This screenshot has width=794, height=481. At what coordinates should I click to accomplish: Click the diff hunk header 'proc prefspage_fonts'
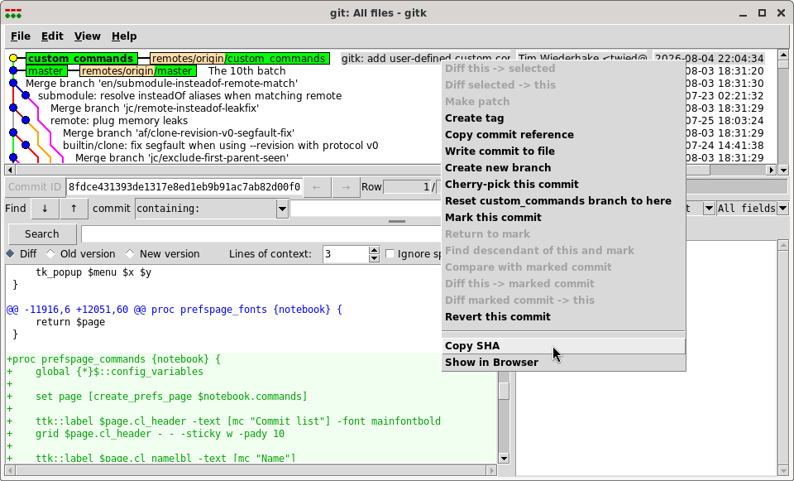[175, 309]
